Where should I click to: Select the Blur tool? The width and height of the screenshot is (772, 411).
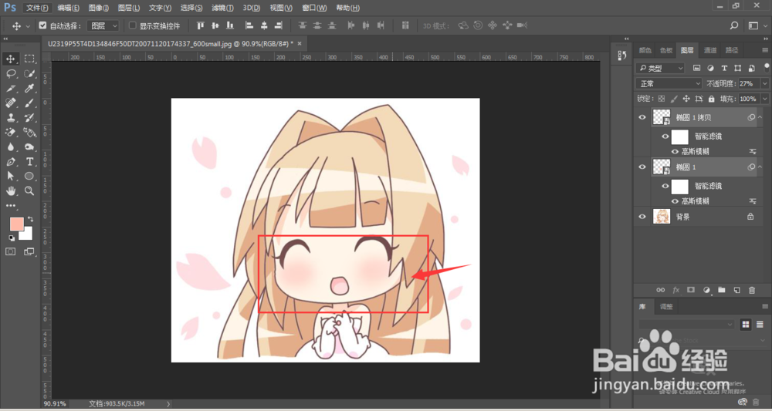(x=10, y=147)
